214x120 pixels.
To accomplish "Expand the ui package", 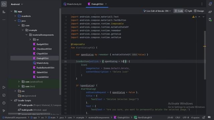I will click(30, 39).
